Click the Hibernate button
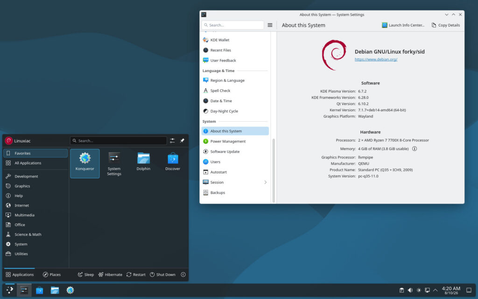 (x=110, y=275)
